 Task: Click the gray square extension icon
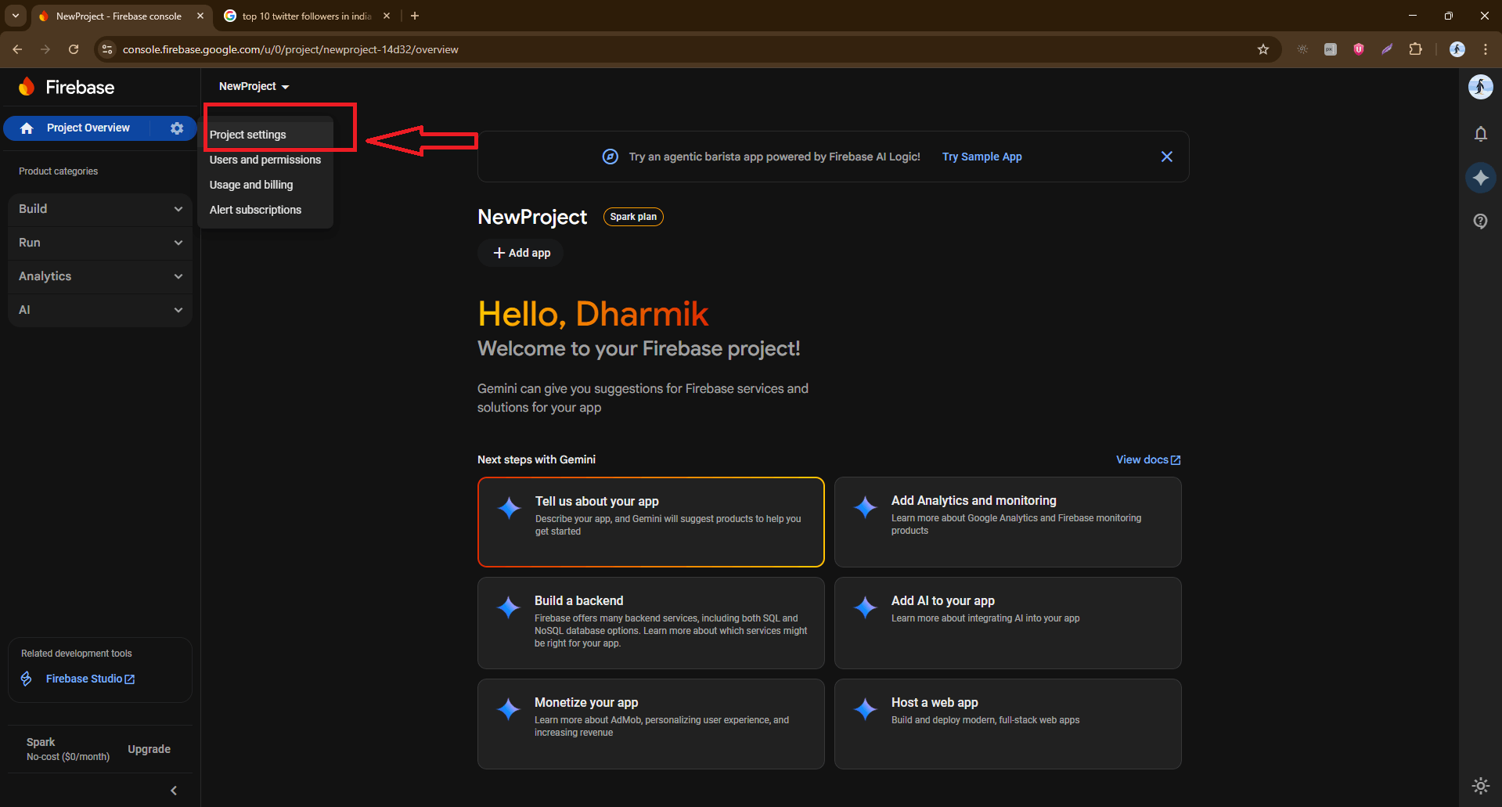tap(1331, 49)
